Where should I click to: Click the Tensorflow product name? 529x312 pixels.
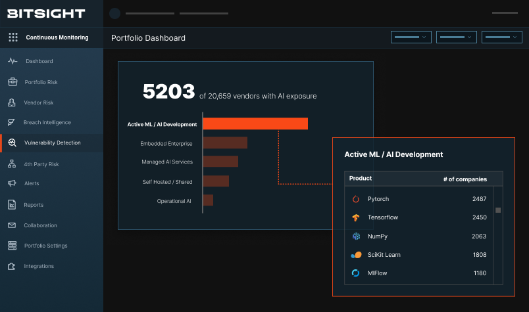(x=383, y=217)
